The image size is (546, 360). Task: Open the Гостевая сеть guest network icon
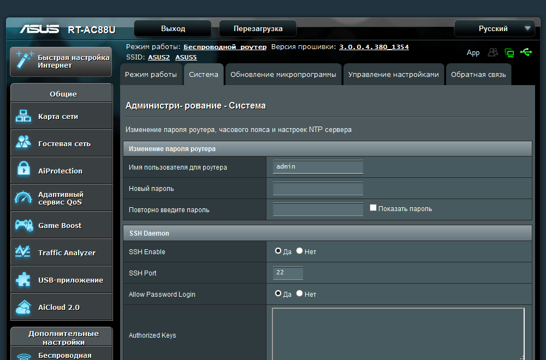(x=23, y=142)
